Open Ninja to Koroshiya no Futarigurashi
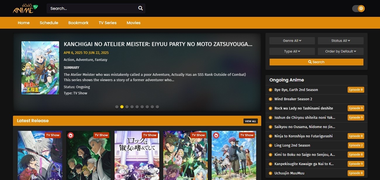This screenshot has height=180, width=380. (x=303, y=136)
